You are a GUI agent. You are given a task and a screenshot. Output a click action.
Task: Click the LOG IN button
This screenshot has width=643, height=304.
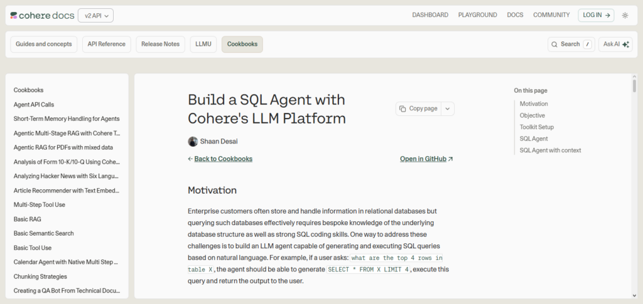(x=597, y=15)
